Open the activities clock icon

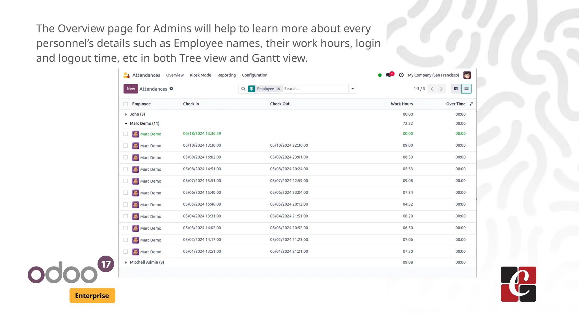[401, 75]
